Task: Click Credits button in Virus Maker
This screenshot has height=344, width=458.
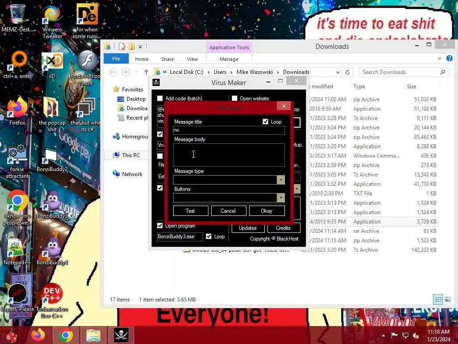Action: click(x=284, y=228)
